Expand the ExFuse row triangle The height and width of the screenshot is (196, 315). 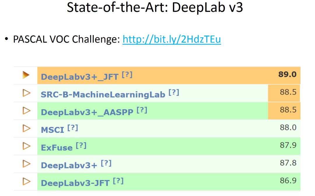(x=27, y=146)
